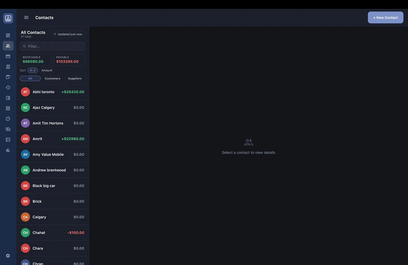Image resolution: width=408 pixels, height=265 pixels.
Task: Select contact name Chara
Action: 38,248
